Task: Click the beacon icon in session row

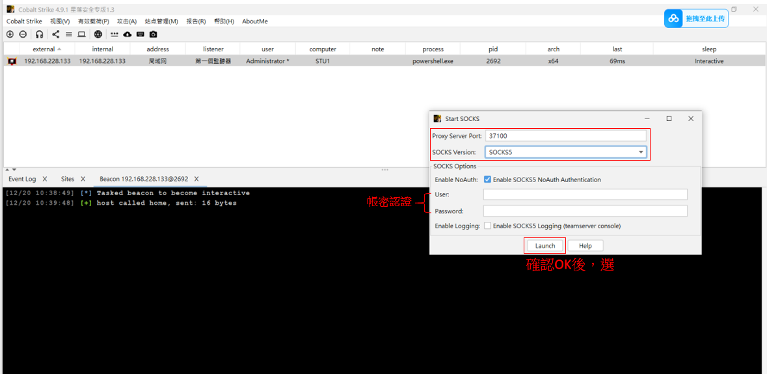Action: 12,61
